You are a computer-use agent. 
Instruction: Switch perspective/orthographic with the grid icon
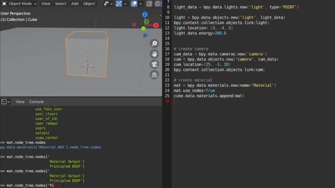(x=154, y=75)
